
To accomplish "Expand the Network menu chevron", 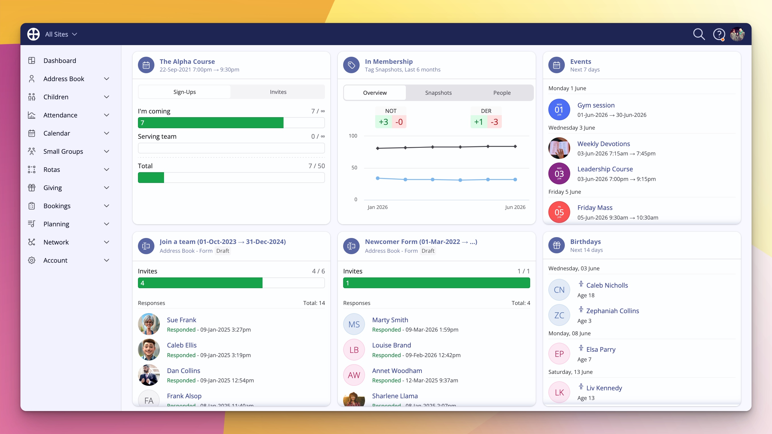I will (106, 242).
